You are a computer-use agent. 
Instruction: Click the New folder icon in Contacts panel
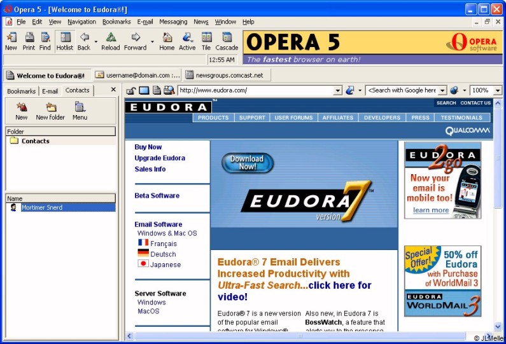[50, 111]
